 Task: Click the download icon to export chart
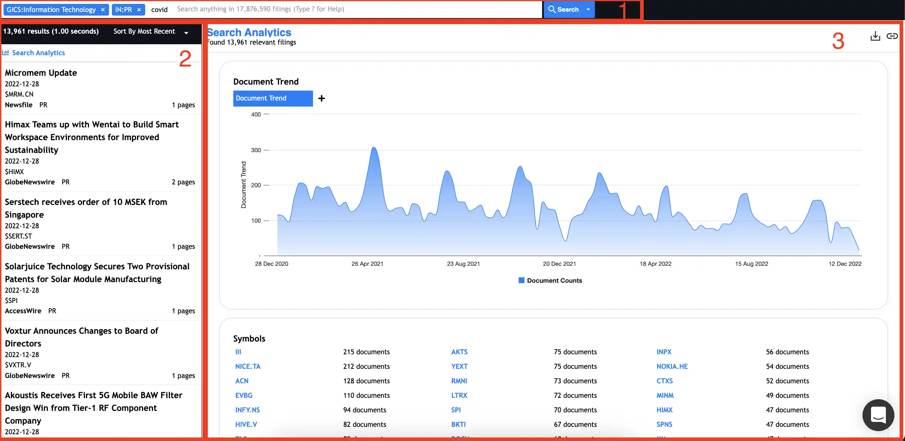pos(875,36)
